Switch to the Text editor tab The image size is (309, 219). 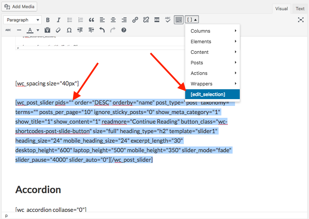[300, 9]
